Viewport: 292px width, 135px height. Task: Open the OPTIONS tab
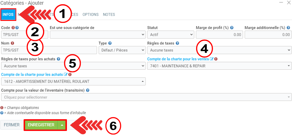pos(90,14)
